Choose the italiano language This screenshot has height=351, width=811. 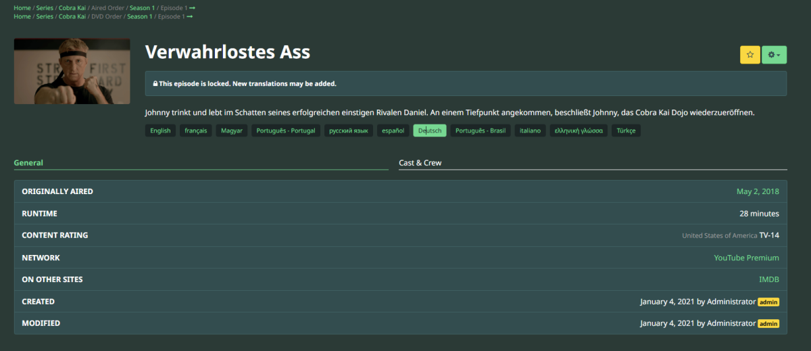(530, 131)
